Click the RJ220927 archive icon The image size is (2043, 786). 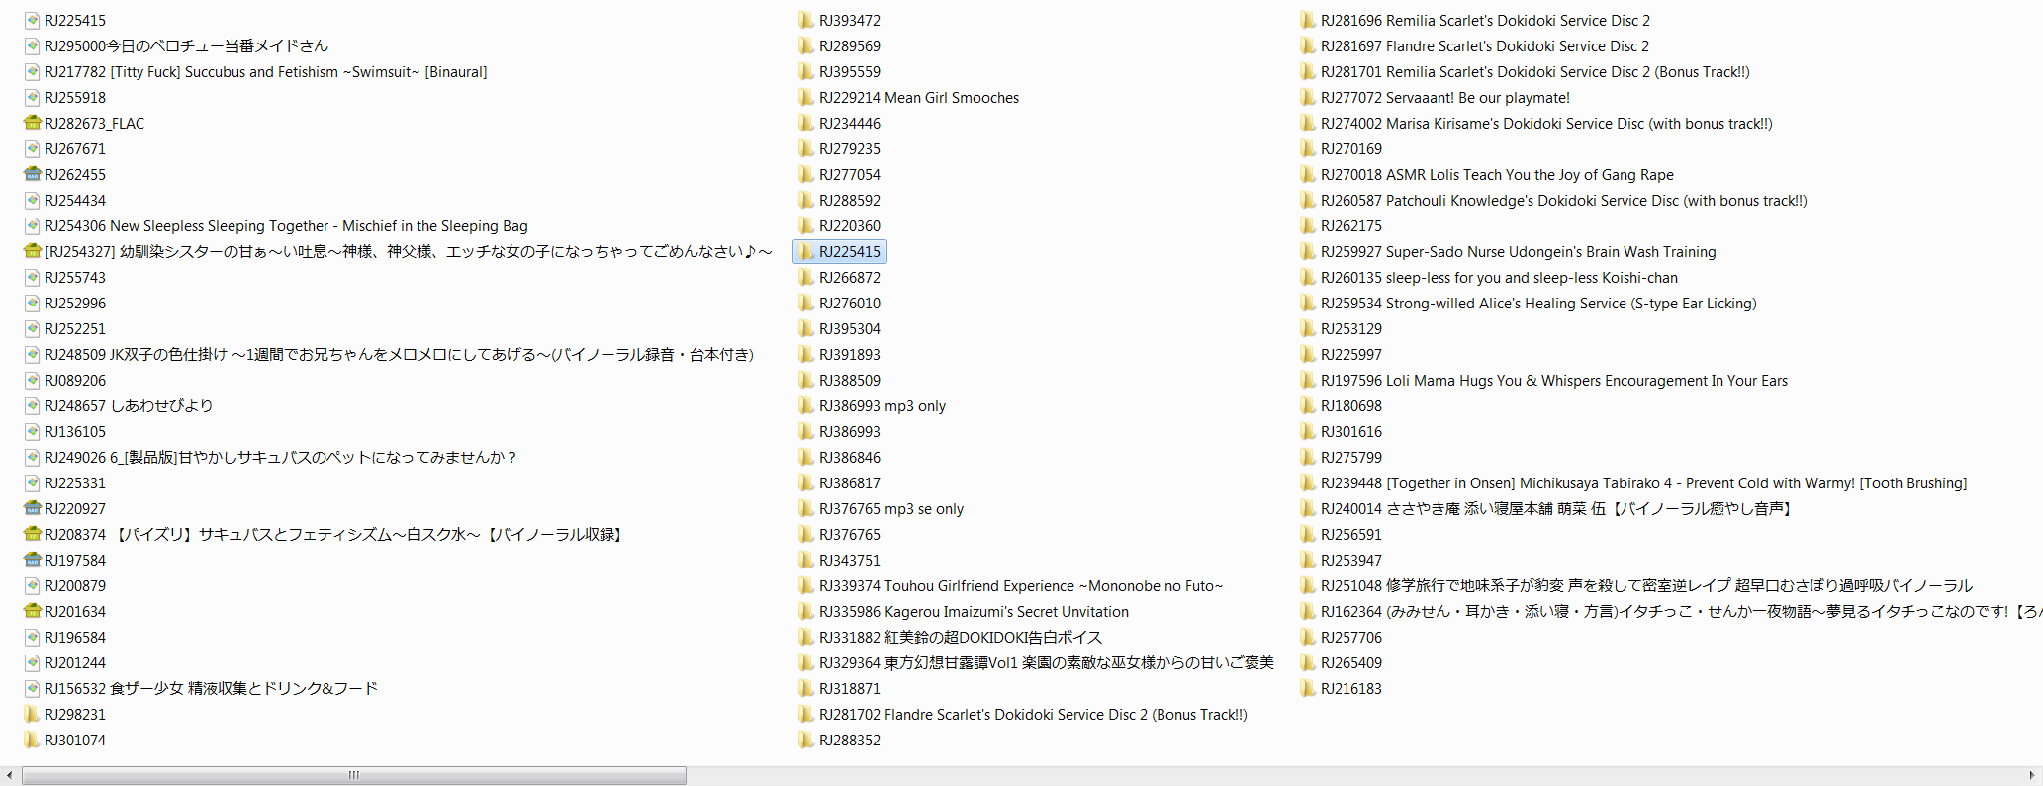point(32,509)
